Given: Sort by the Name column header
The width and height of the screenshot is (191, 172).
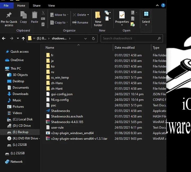Looking at the screenshot, I should [x=50, y=48].
